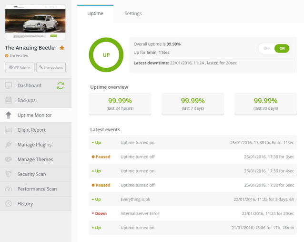Open the Beetle website thumbnail preview
Image resolution: width=304 pixels, height=242 pixels.
(x=35, y=22)
